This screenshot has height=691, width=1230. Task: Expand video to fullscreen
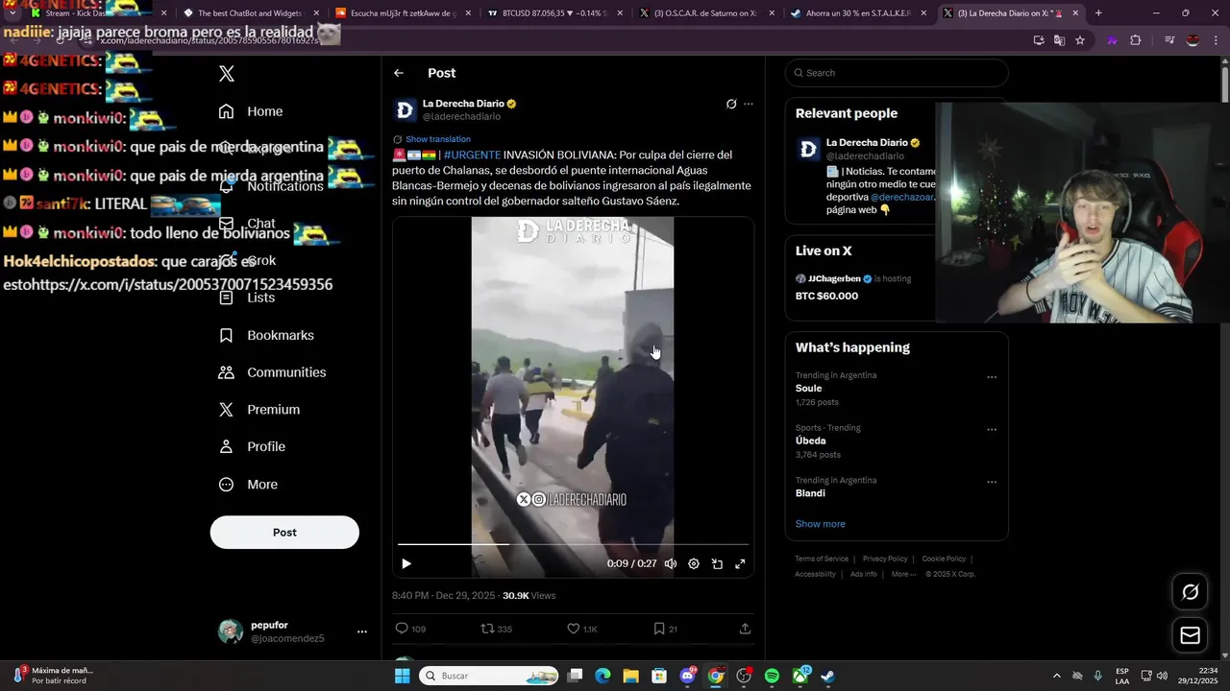pyautogui.click(x=740, y=564)
